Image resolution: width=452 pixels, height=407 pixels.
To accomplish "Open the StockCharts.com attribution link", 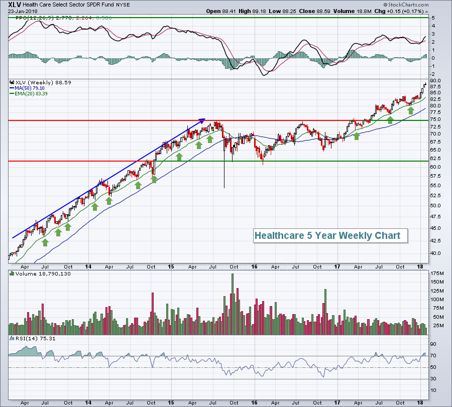I will [x=406, y=5].
